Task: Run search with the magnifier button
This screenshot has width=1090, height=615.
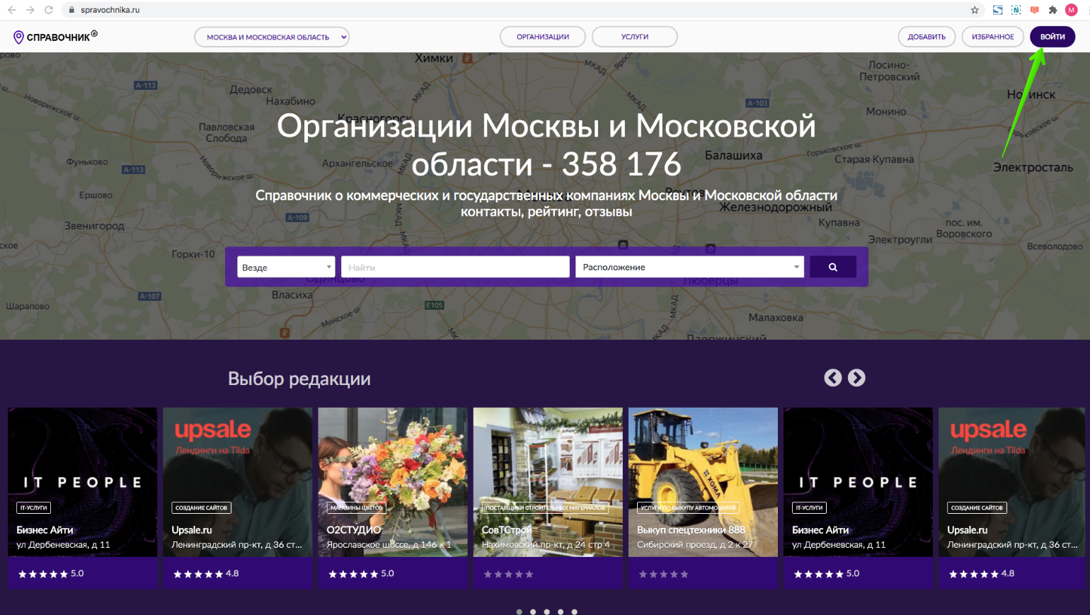Action: click(x=833, y=267)
